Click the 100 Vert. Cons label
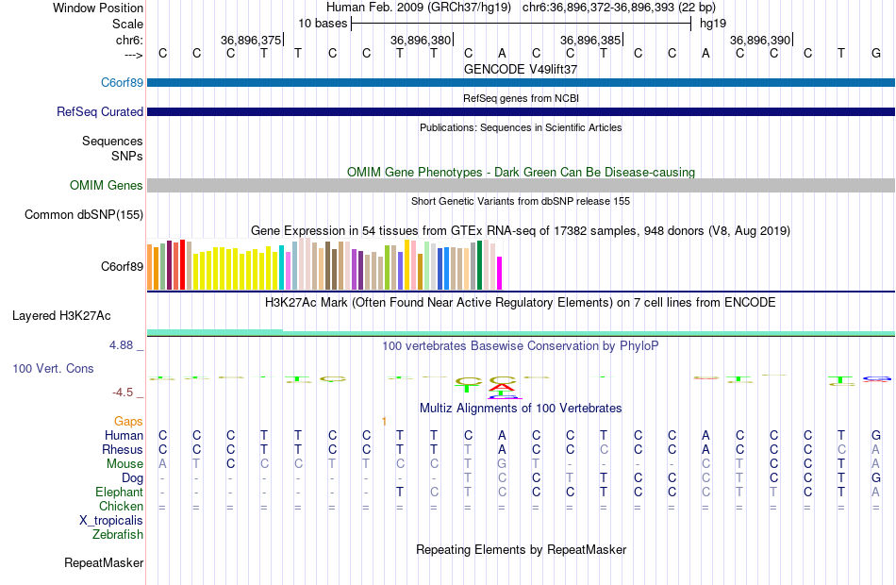 pyautogui.click(x=53, y=368)
